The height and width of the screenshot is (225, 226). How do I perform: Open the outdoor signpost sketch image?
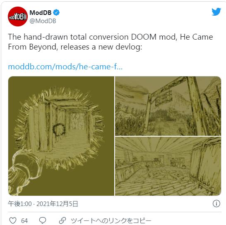(168, 106)
